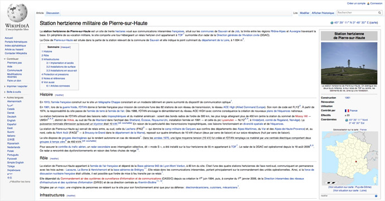385x201 pixels.
Task: Open Index alphabétique in sidebar
Action: tap(15, 46)
